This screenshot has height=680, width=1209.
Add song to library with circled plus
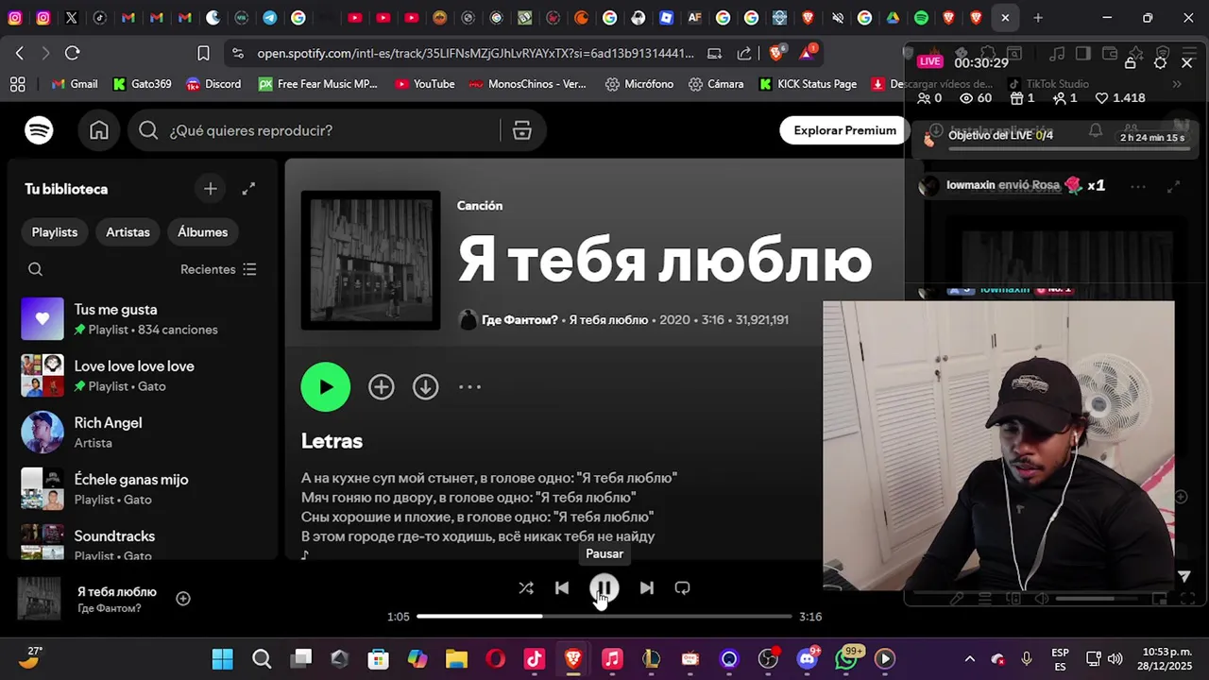pyautogui.click(x=382, y=386)
